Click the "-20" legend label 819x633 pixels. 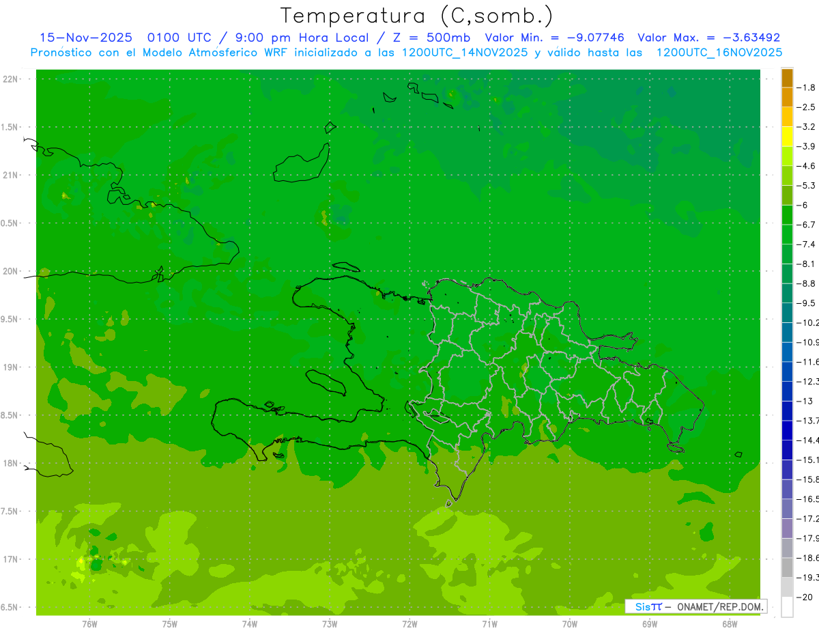805,597
